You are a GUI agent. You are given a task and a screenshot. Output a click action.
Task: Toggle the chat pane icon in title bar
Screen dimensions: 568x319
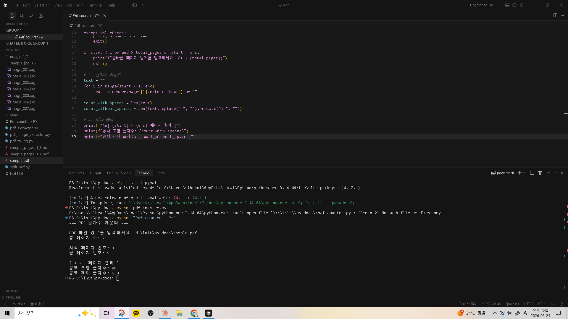[x=514, y=5]
